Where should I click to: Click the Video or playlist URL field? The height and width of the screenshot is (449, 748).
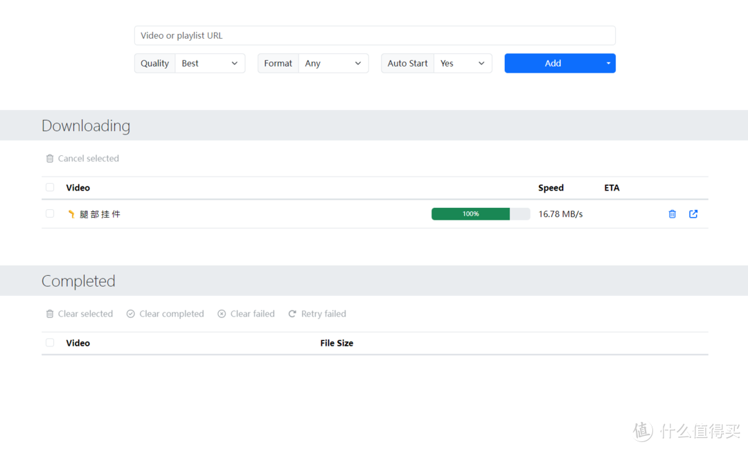point(375,35)
